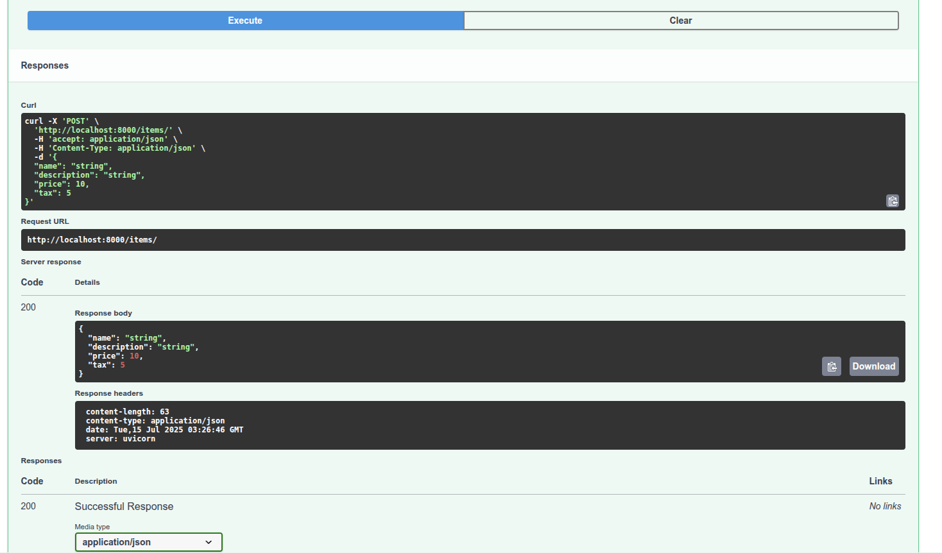This screenshot has height=553, width=942.
Task: Open the Media type application/json dropdown
Action: click(148, 542)
